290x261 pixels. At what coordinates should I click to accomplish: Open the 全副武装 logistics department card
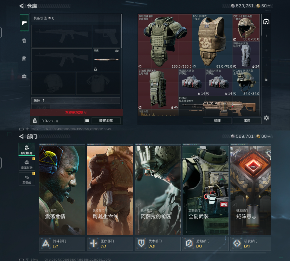[205, 190]
